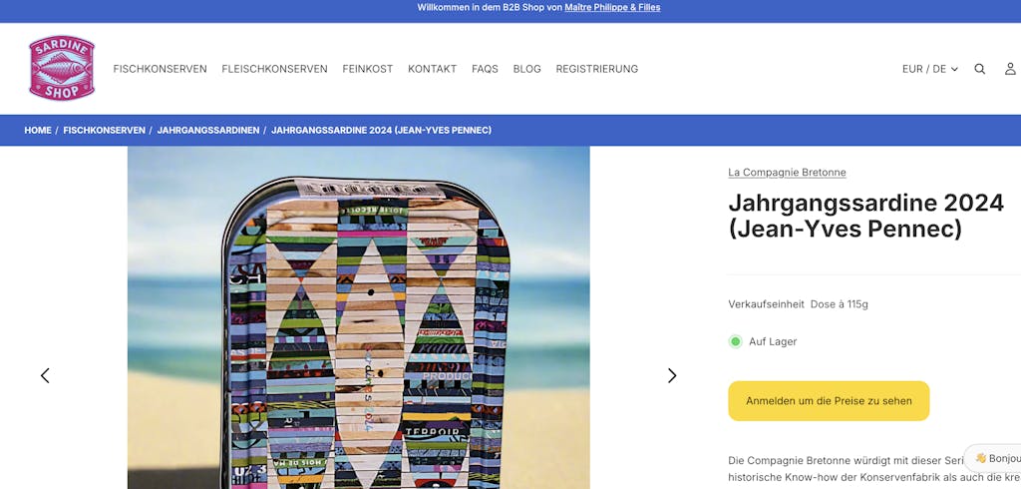The image size is (1021, 489).
Task: Click Anmelden um die Preise zu sehen
Action: (x=829, y=401)
